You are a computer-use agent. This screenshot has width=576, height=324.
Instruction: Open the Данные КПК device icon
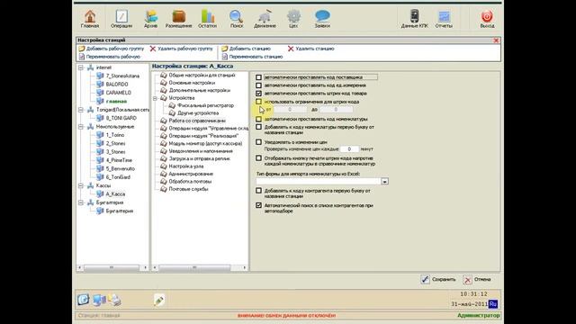[414, 19]
